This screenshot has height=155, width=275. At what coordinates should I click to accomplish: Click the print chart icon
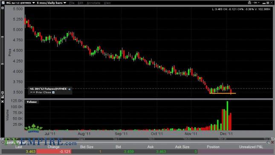pyautogui.click(x=249, y=3)
